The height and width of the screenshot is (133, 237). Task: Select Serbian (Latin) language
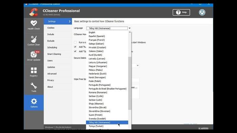[107, 100]
